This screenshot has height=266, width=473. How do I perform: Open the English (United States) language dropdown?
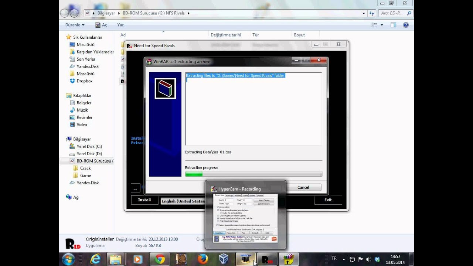pos(183,201)
